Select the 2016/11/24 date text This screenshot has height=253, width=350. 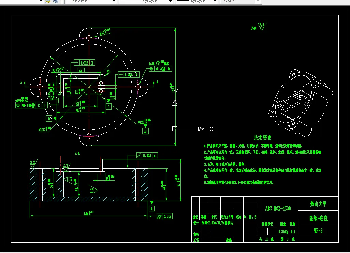[x=218, y=223]
